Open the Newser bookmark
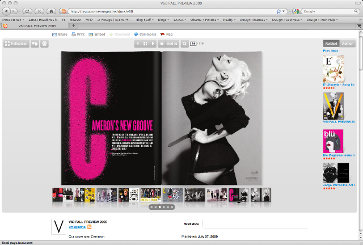 (x=75, y=20)
